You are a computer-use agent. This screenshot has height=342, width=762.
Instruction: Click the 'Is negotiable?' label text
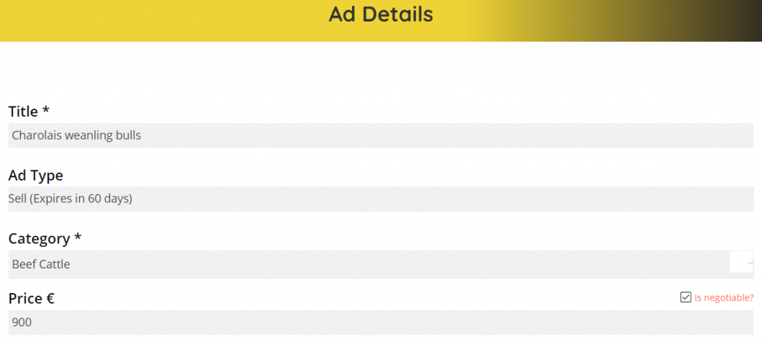pyautogui.click(x=723, y=298)
